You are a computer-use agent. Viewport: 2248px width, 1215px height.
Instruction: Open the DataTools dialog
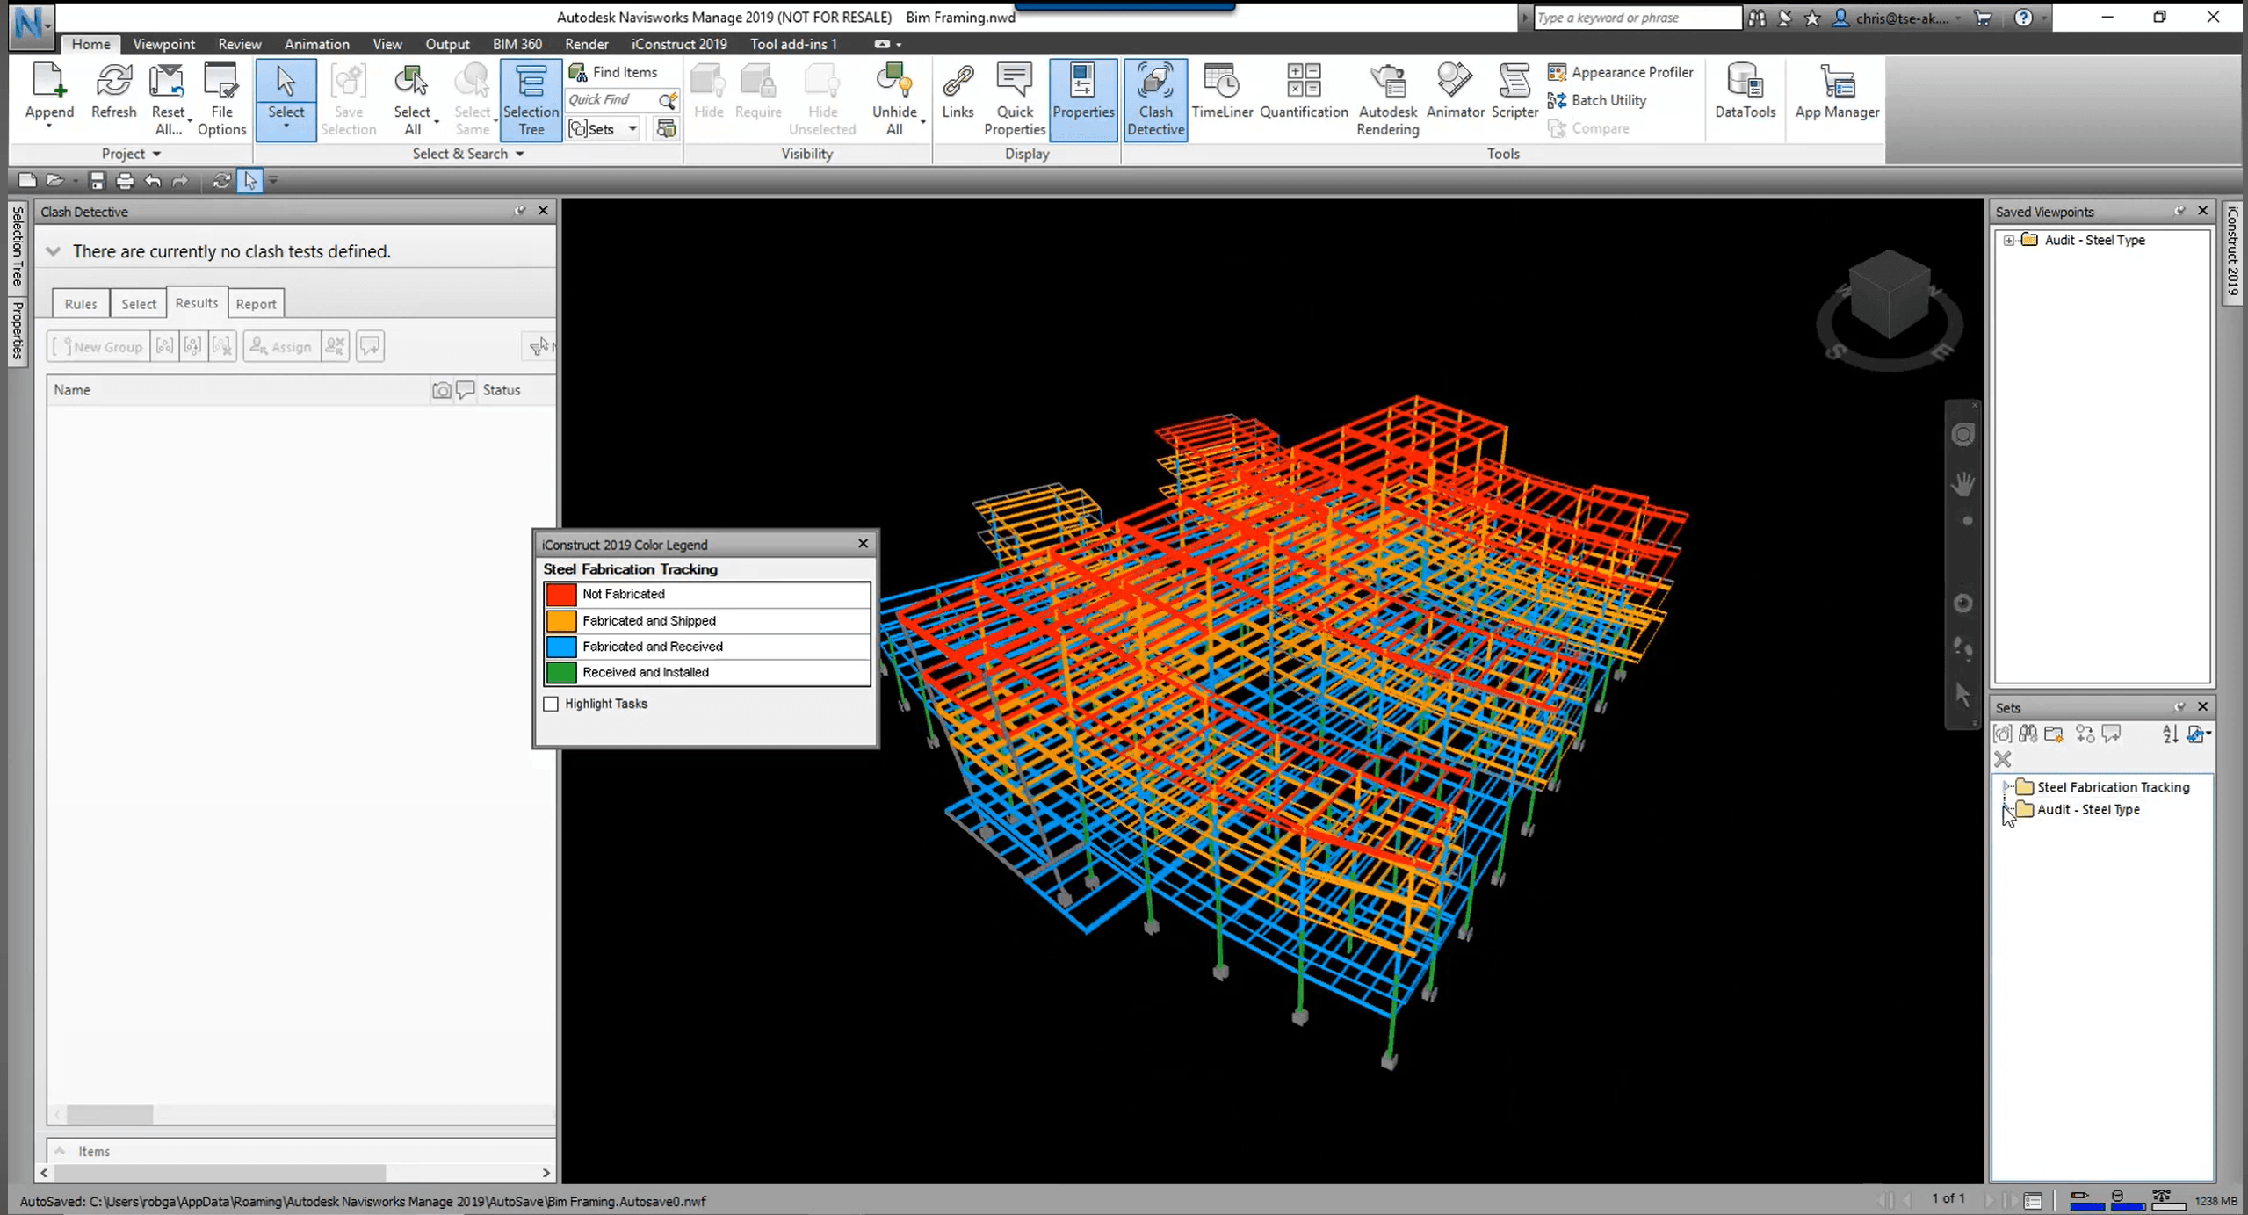1745,92
